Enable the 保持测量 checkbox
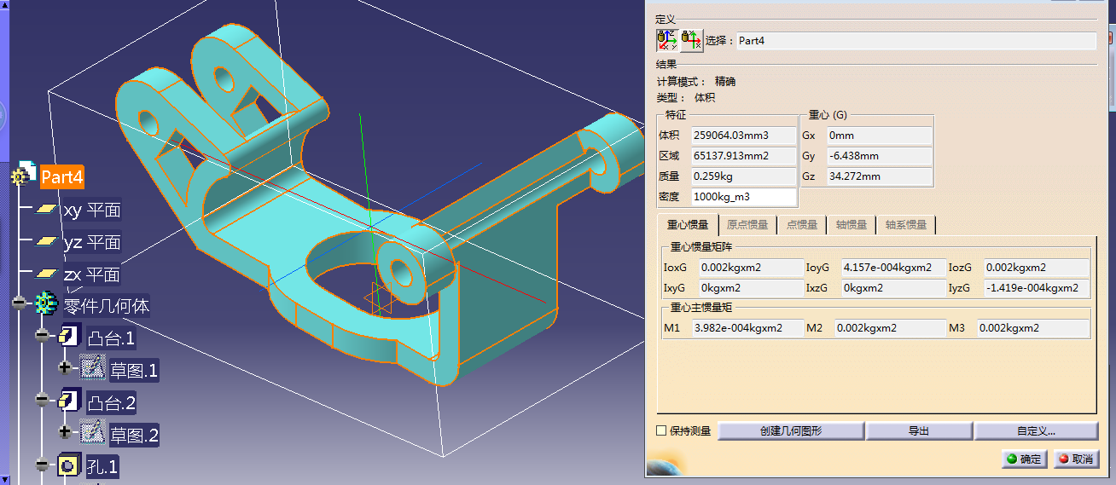Viewport: 1116px width, 485px height. pos(661,431)
